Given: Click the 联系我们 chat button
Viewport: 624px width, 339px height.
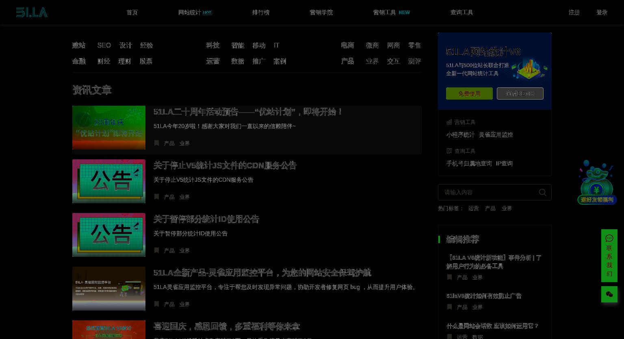Looking at the screenshot, I should (x=609, y=256).
